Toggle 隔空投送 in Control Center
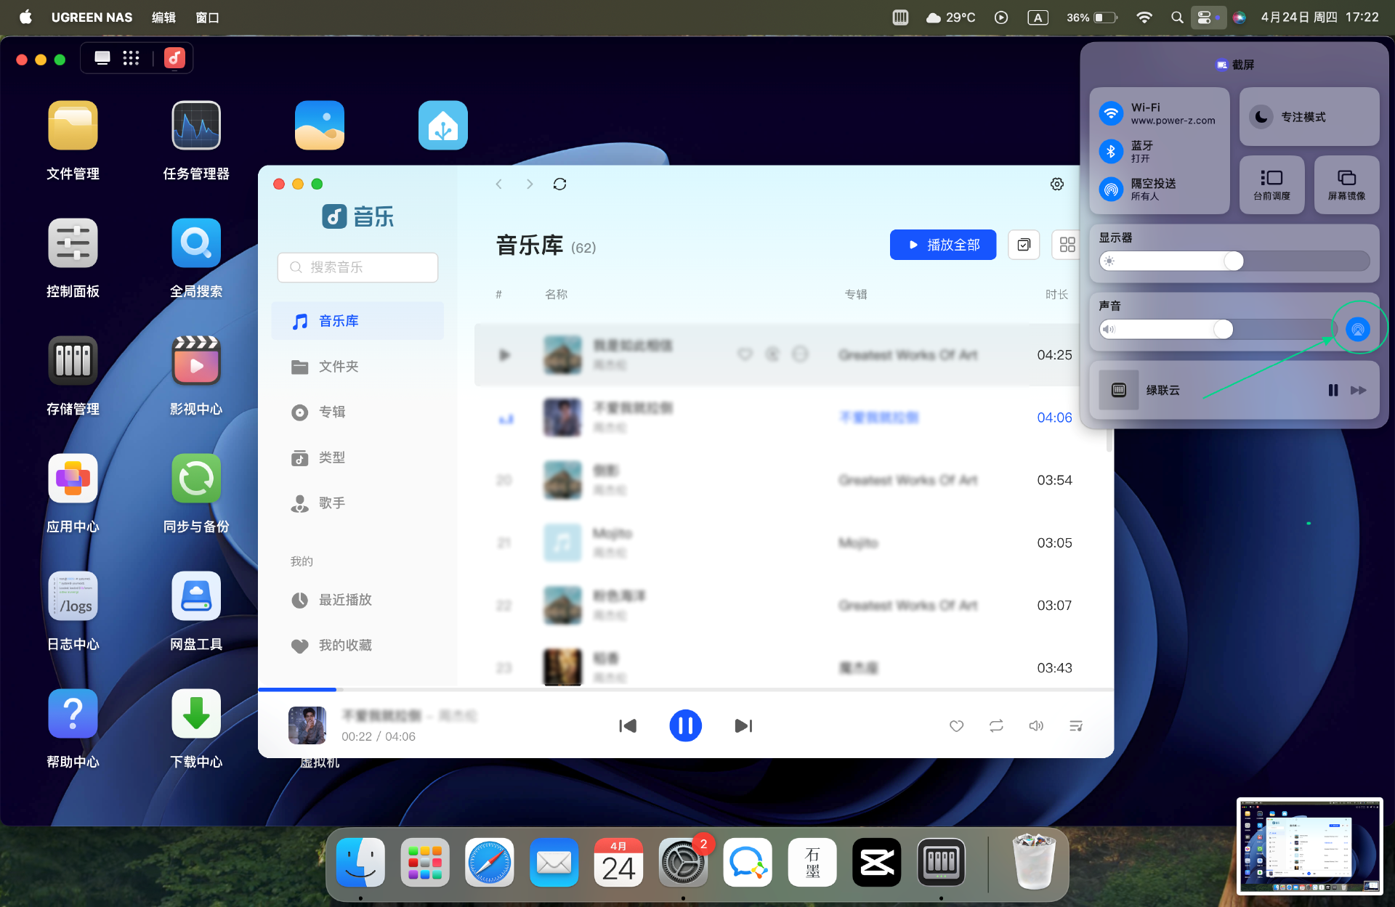 tap(1111, 190)
